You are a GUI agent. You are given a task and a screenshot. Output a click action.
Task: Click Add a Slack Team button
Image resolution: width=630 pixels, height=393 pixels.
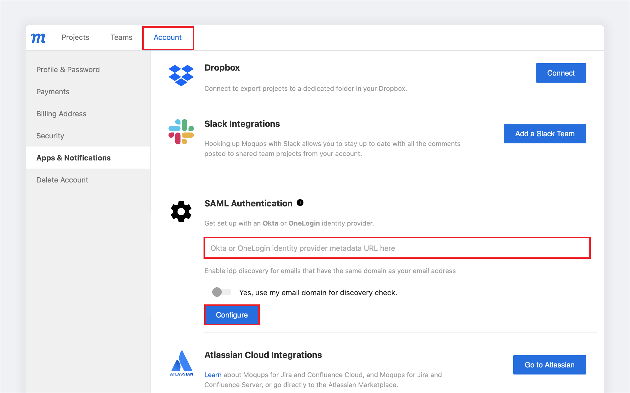[546, 134]
